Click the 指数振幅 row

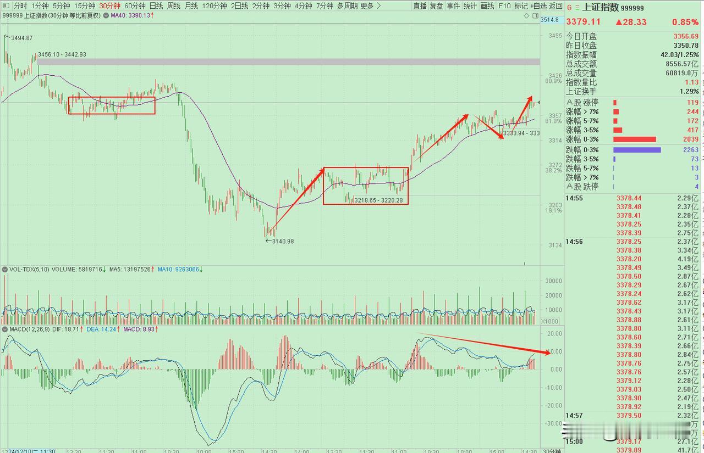point(632,55)
